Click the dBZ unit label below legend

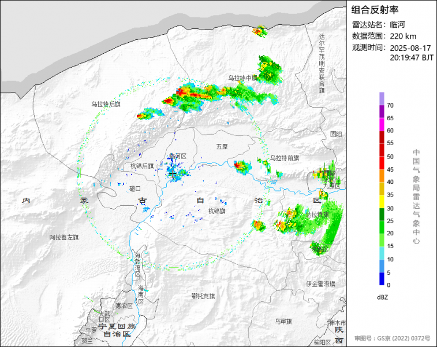[382, 297]
